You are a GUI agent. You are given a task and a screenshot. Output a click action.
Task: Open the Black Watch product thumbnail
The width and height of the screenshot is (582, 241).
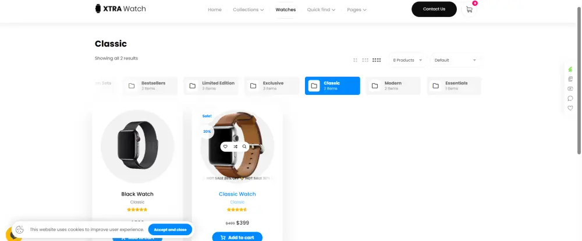137,146
